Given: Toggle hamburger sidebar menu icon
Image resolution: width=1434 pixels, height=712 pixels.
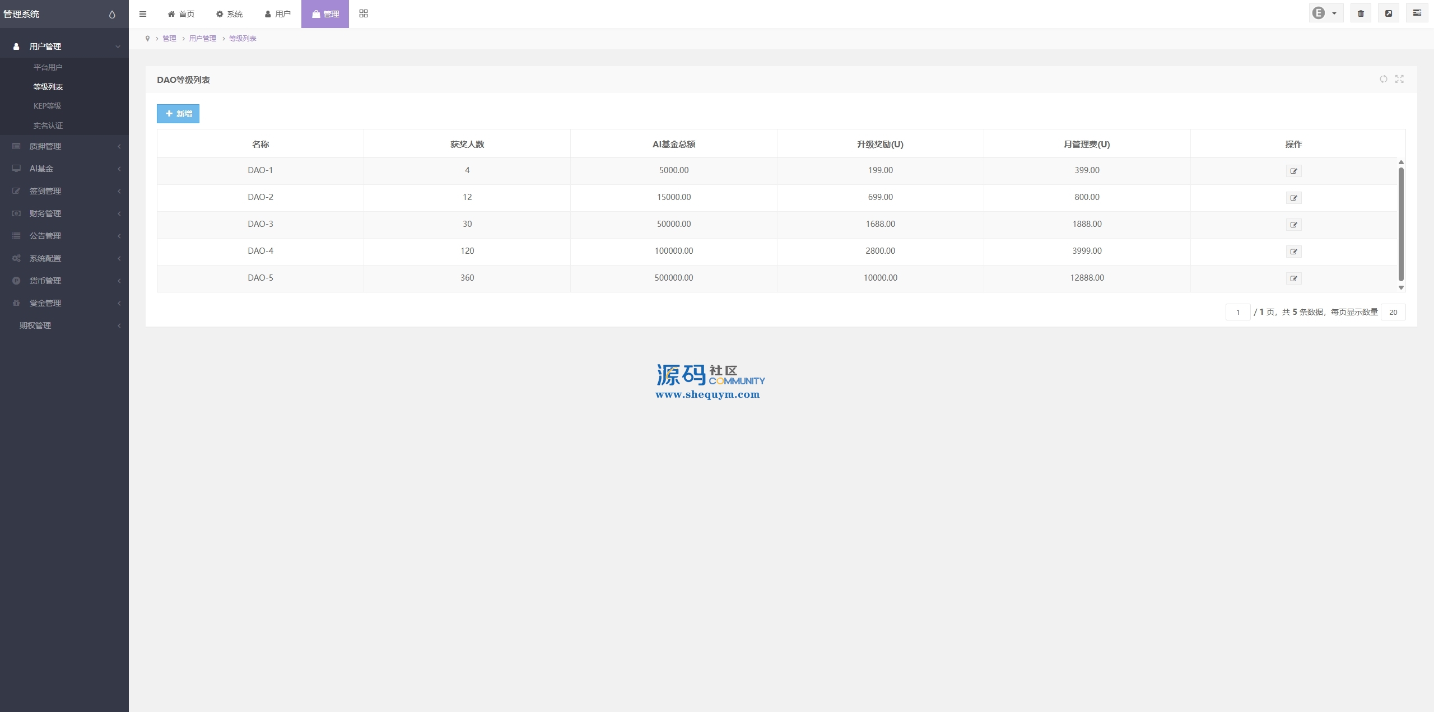Looking at the screenshot, I should pos(143,14).
